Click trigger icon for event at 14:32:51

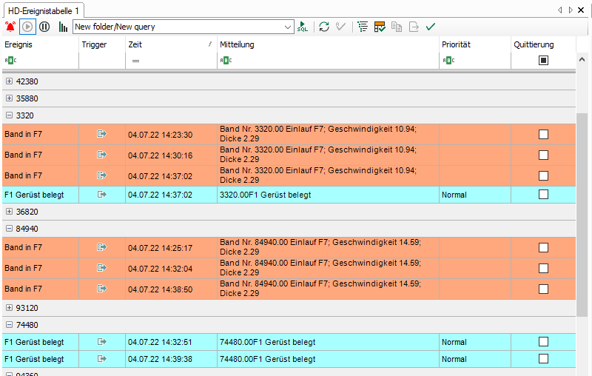102,342
